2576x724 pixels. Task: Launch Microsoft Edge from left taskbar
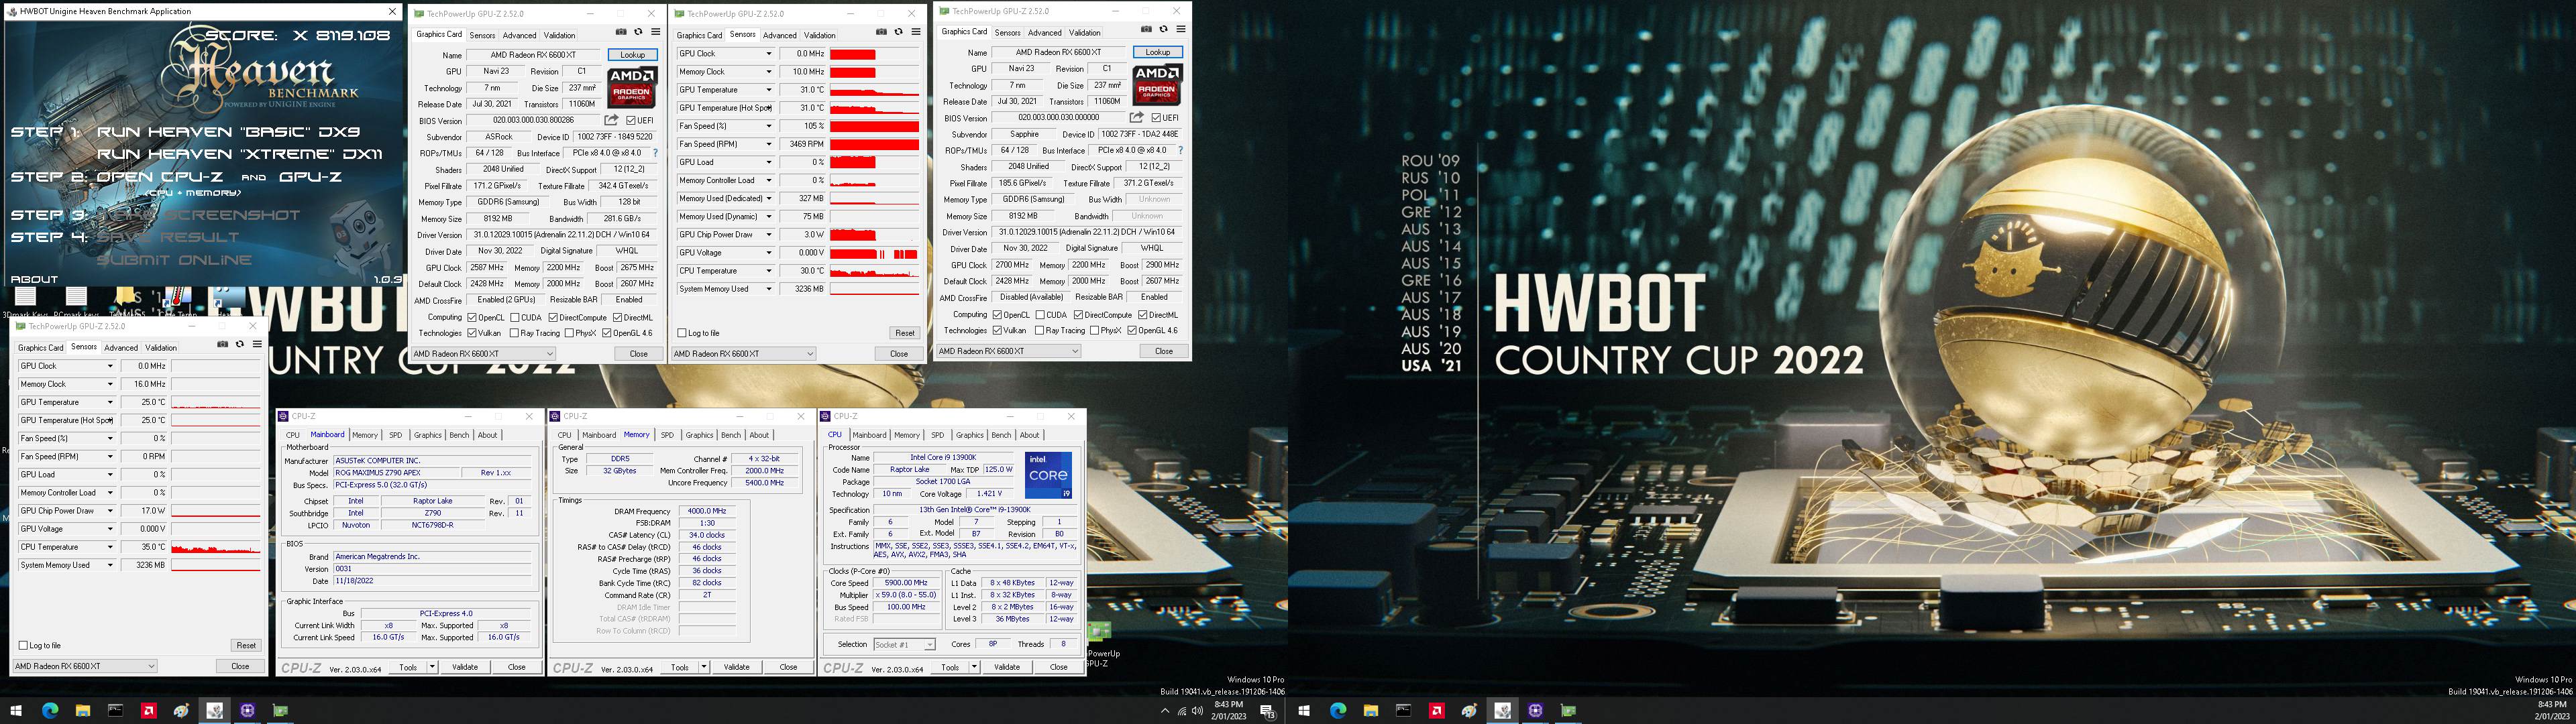[49, 711]
